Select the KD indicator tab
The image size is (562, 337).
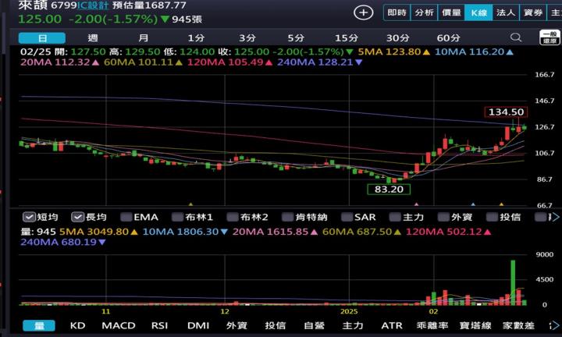click(77, 325)
